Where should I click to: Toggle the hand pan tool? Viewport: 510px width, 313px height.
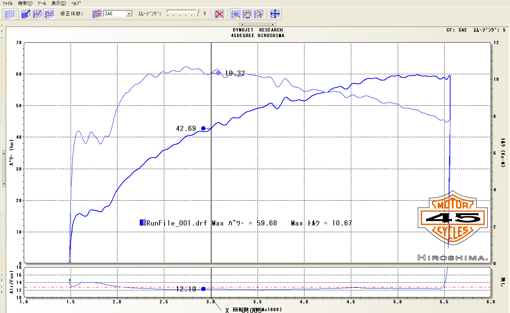[247, 14]
